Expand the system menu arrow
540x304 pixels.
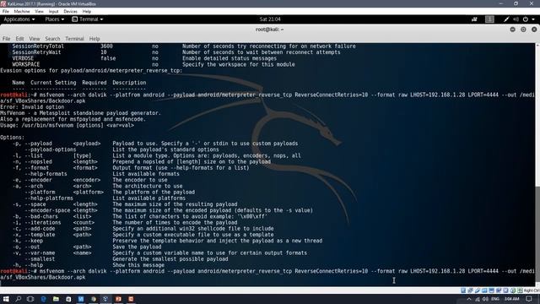coord(533,19)
